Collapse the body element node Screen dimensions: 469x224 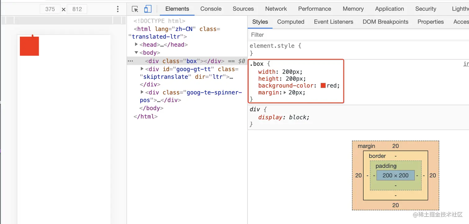[136, 52]
